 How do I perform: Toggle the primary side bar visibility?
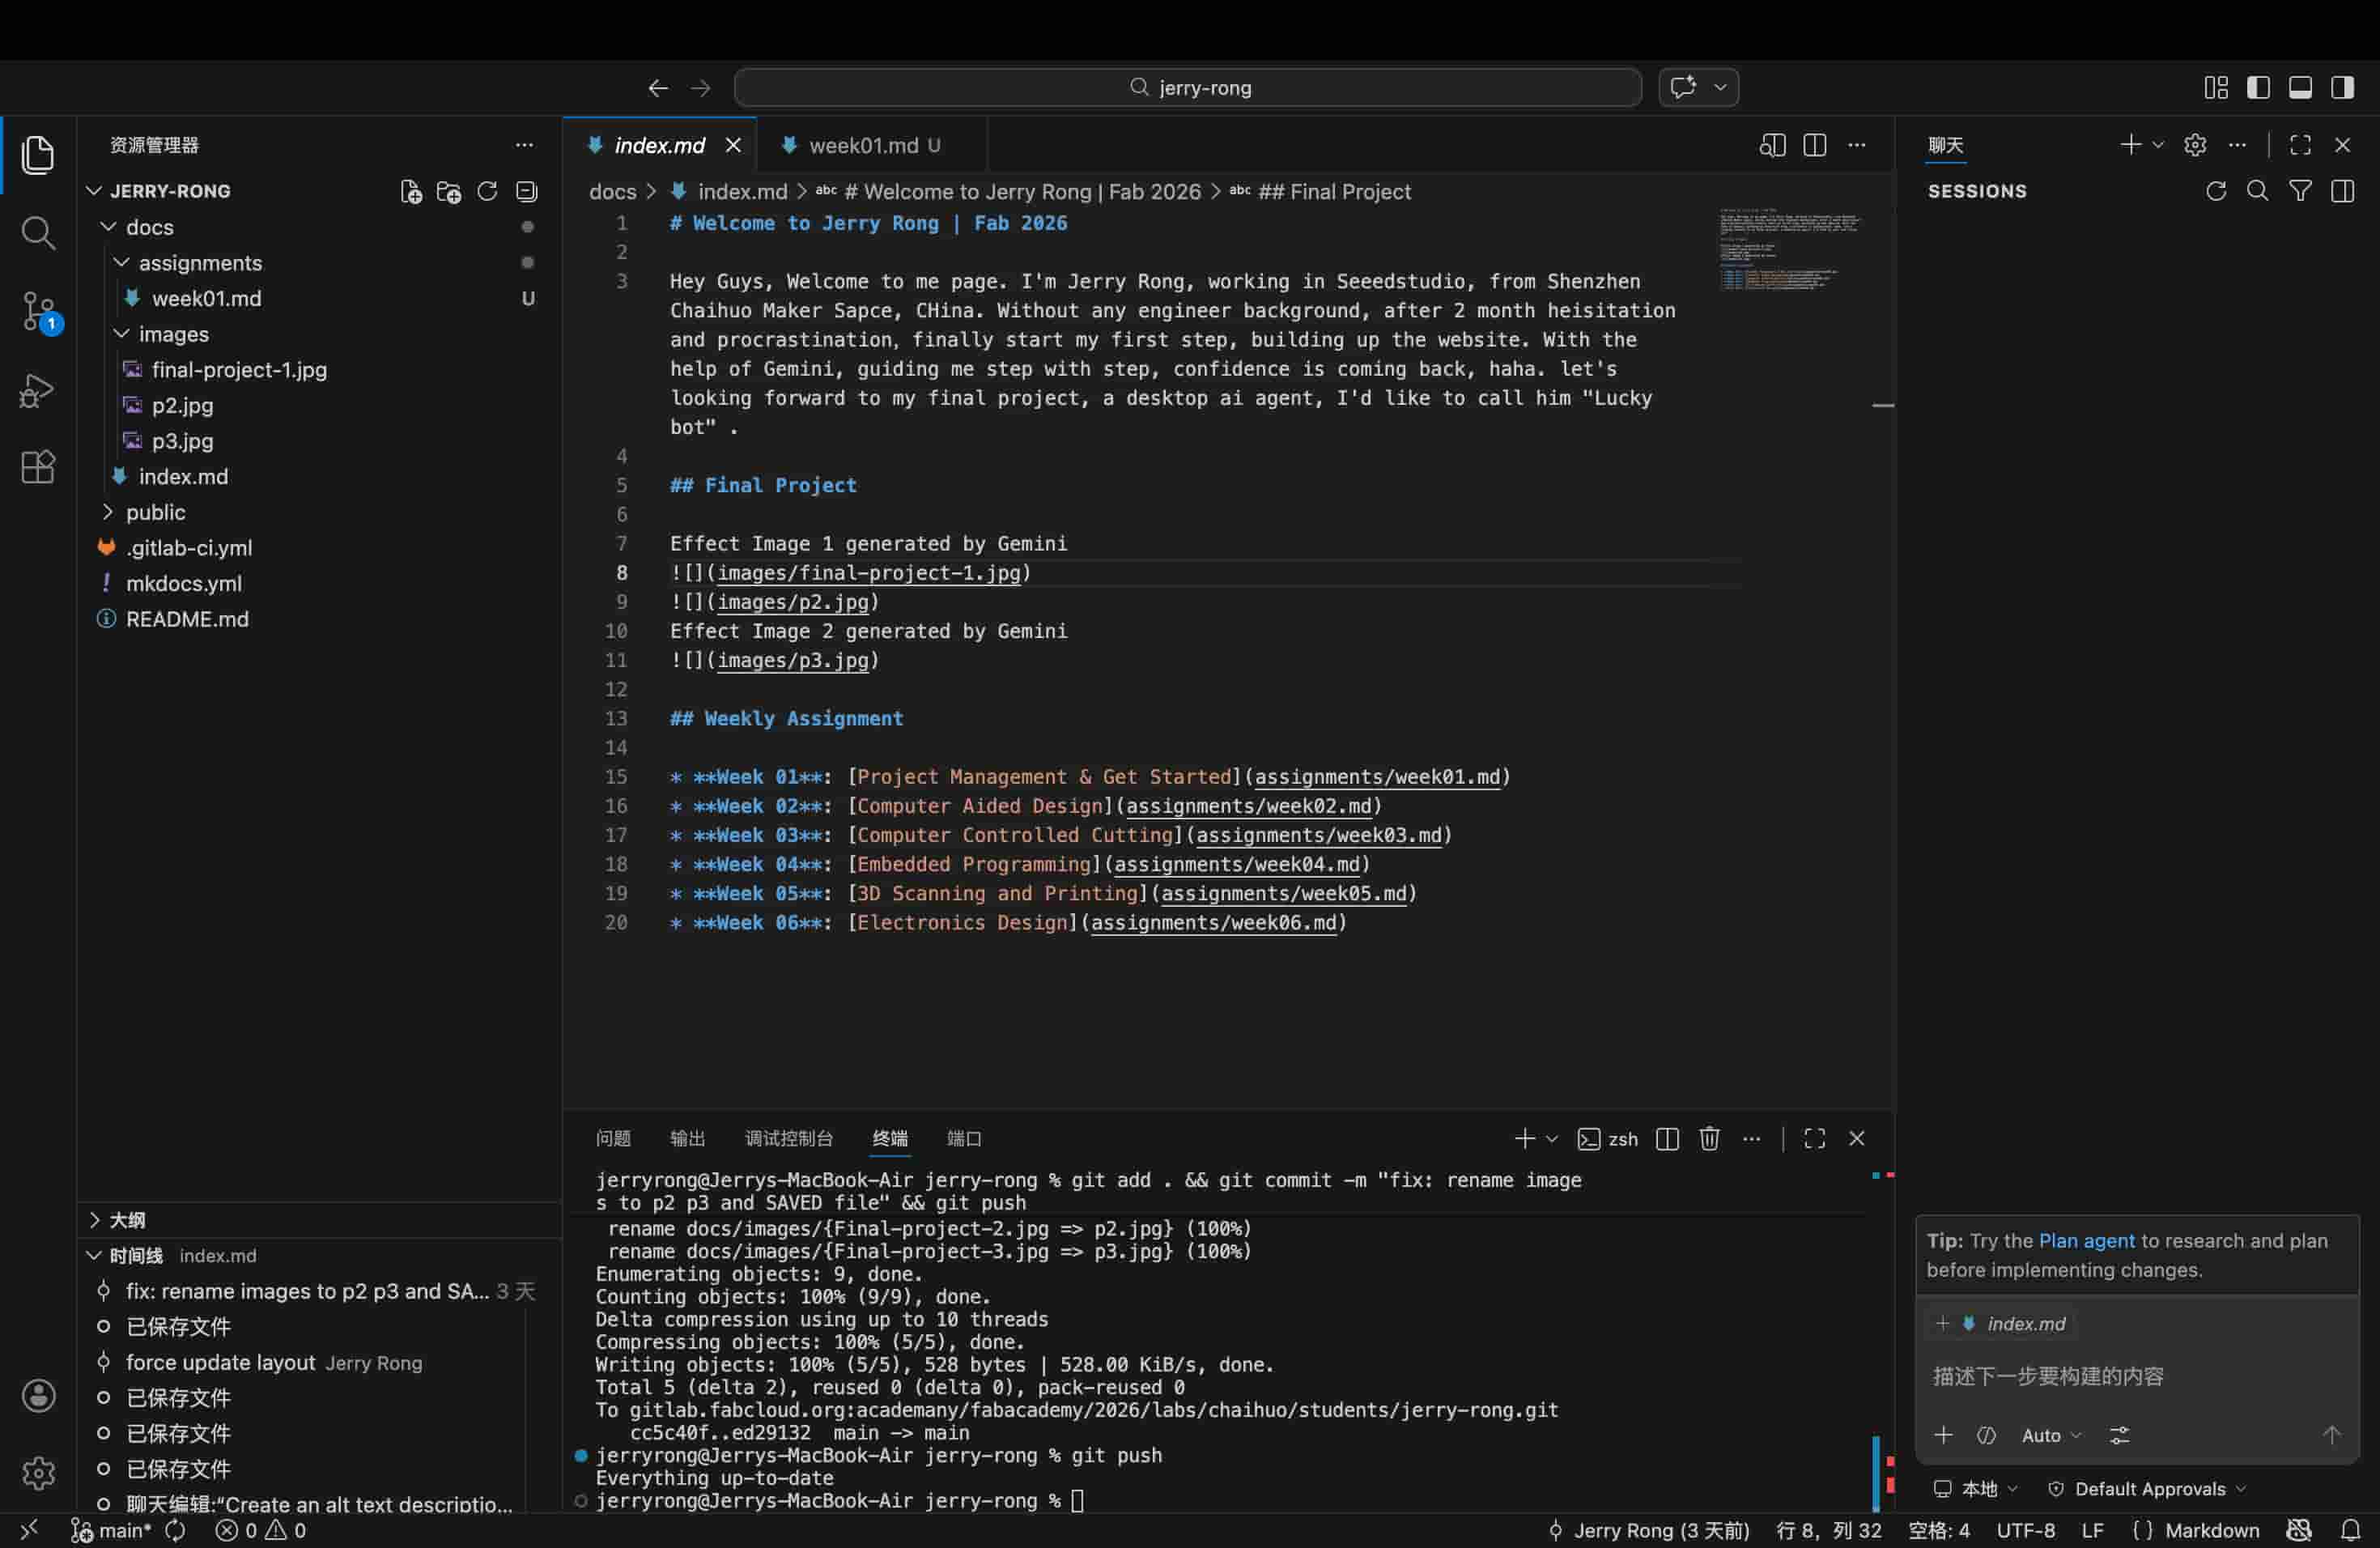coord(2259,87)
